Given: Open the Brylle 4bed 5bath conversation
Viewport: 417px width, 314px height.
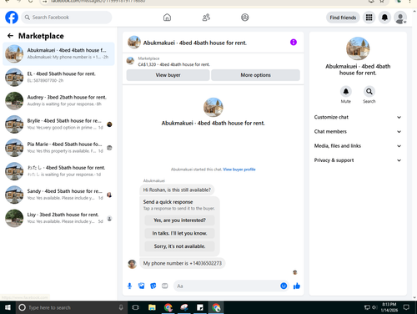Looking at the screenshot, I should (x=58, y=124).
